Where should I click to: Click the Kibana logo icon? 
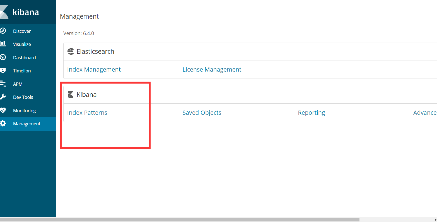point(4,12)
